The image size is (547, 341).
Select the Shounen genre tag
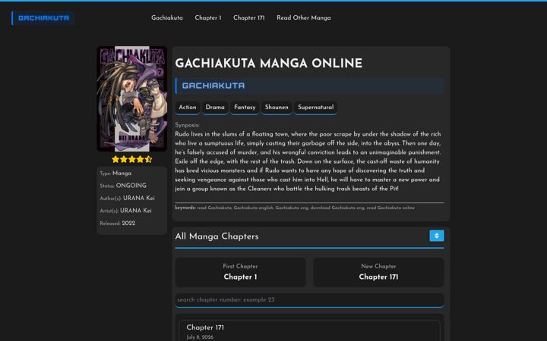[x=277, y=108]
